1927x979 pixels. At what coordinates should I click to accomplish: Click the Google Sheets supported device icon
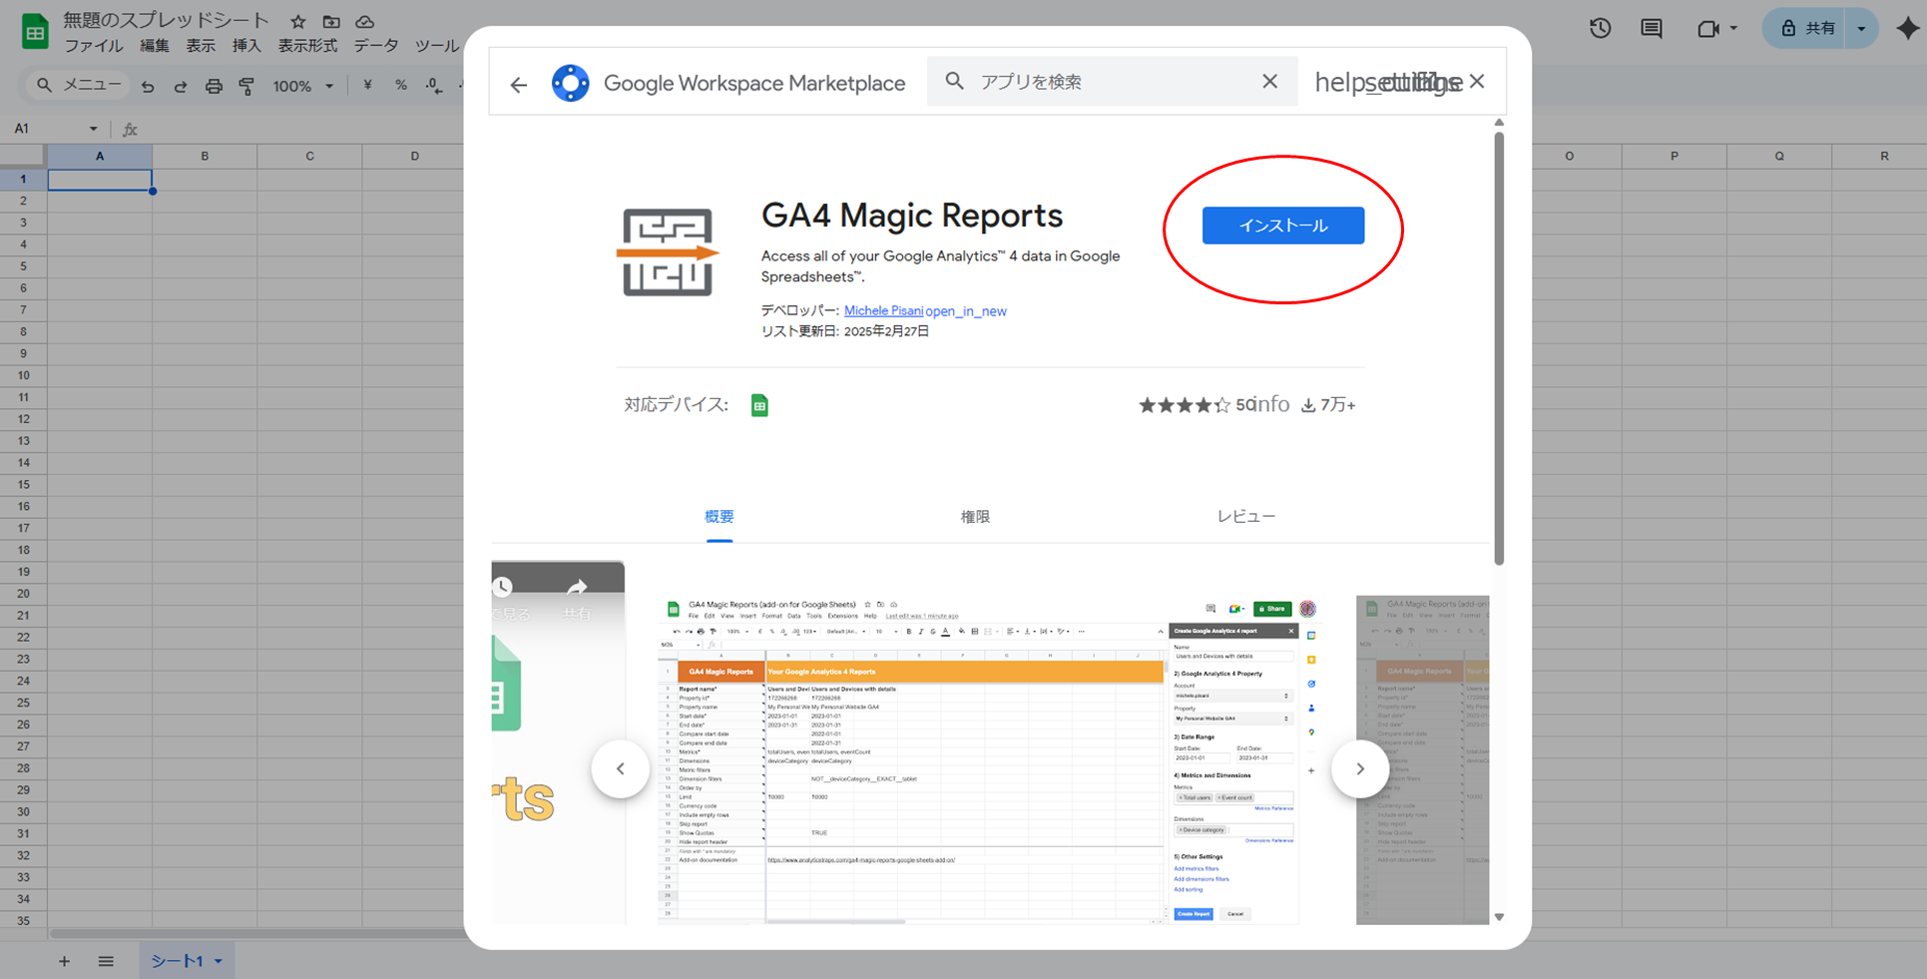[x=759, y=405]
